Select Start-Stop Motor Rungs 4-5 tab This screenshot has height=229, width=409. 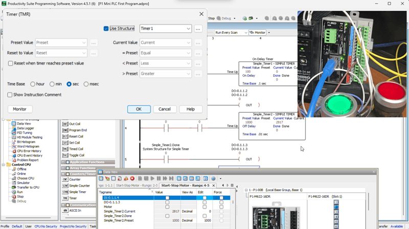coord(185,185)
